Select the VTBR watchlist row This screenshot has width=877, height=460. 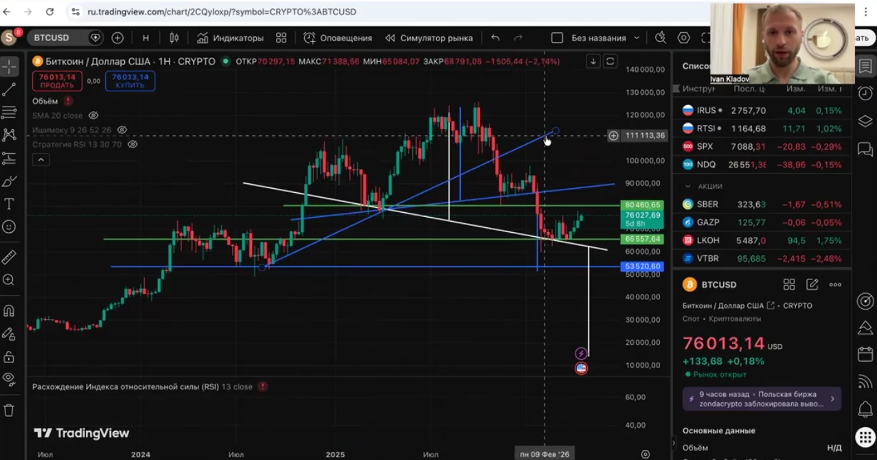pyautogui.click(x=762, y=259)
